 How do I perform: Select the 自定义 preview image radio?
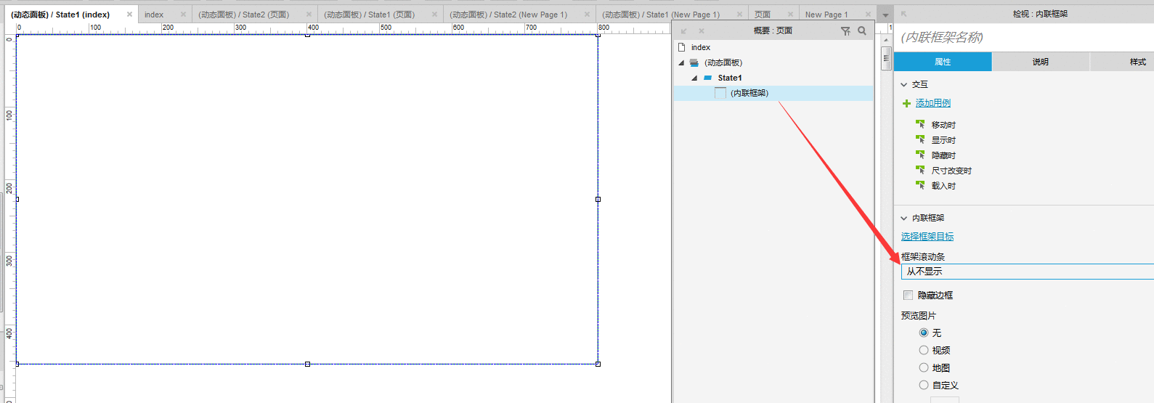[924, 385]
